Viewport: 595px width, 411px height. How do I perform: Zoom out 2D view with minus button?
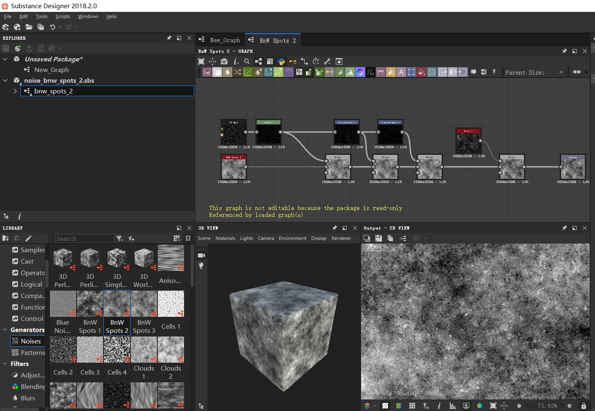(x=519, y=406)
